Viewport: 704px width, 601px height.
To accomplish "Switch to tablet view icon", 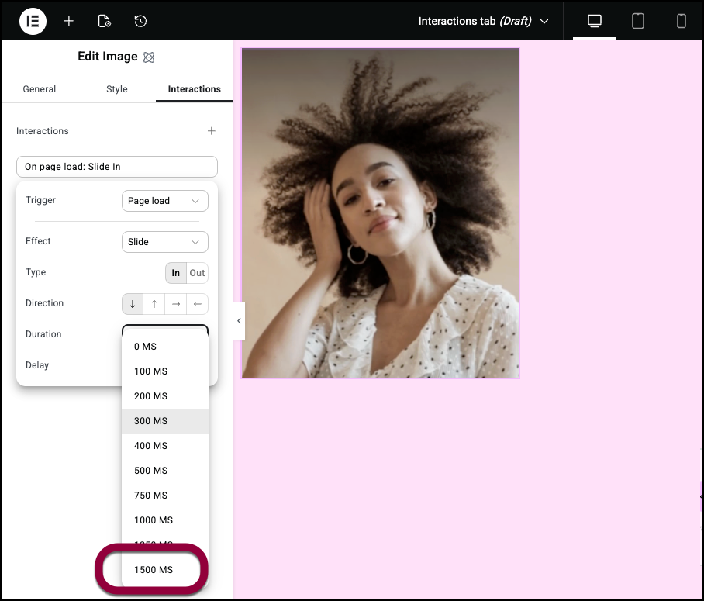I will [x=638, y=21].
